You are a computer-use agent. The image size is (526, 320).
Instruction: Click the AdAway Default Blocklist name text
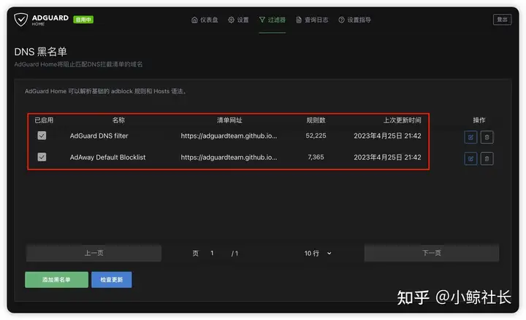click(107, 157)
